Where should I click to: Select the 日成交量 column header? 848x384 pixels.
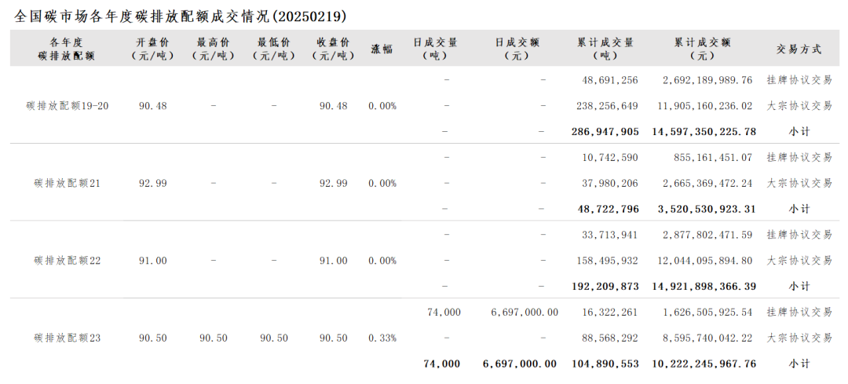435,49
